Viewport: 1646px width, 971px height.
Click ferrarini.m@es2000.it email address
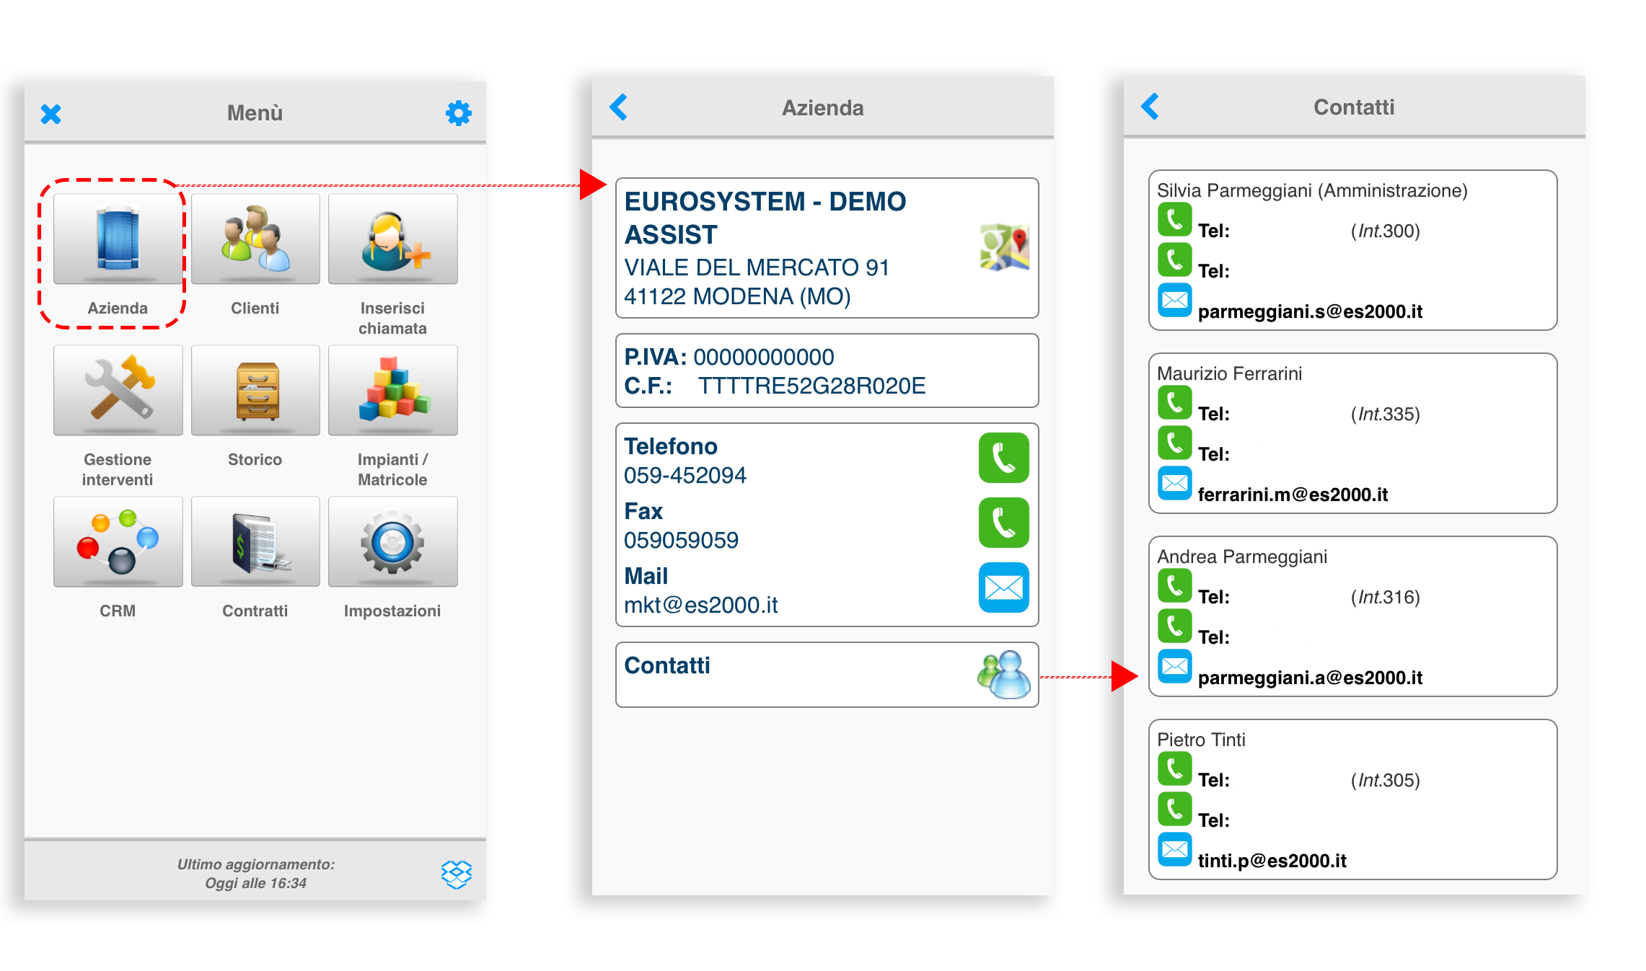(1293, 495)
